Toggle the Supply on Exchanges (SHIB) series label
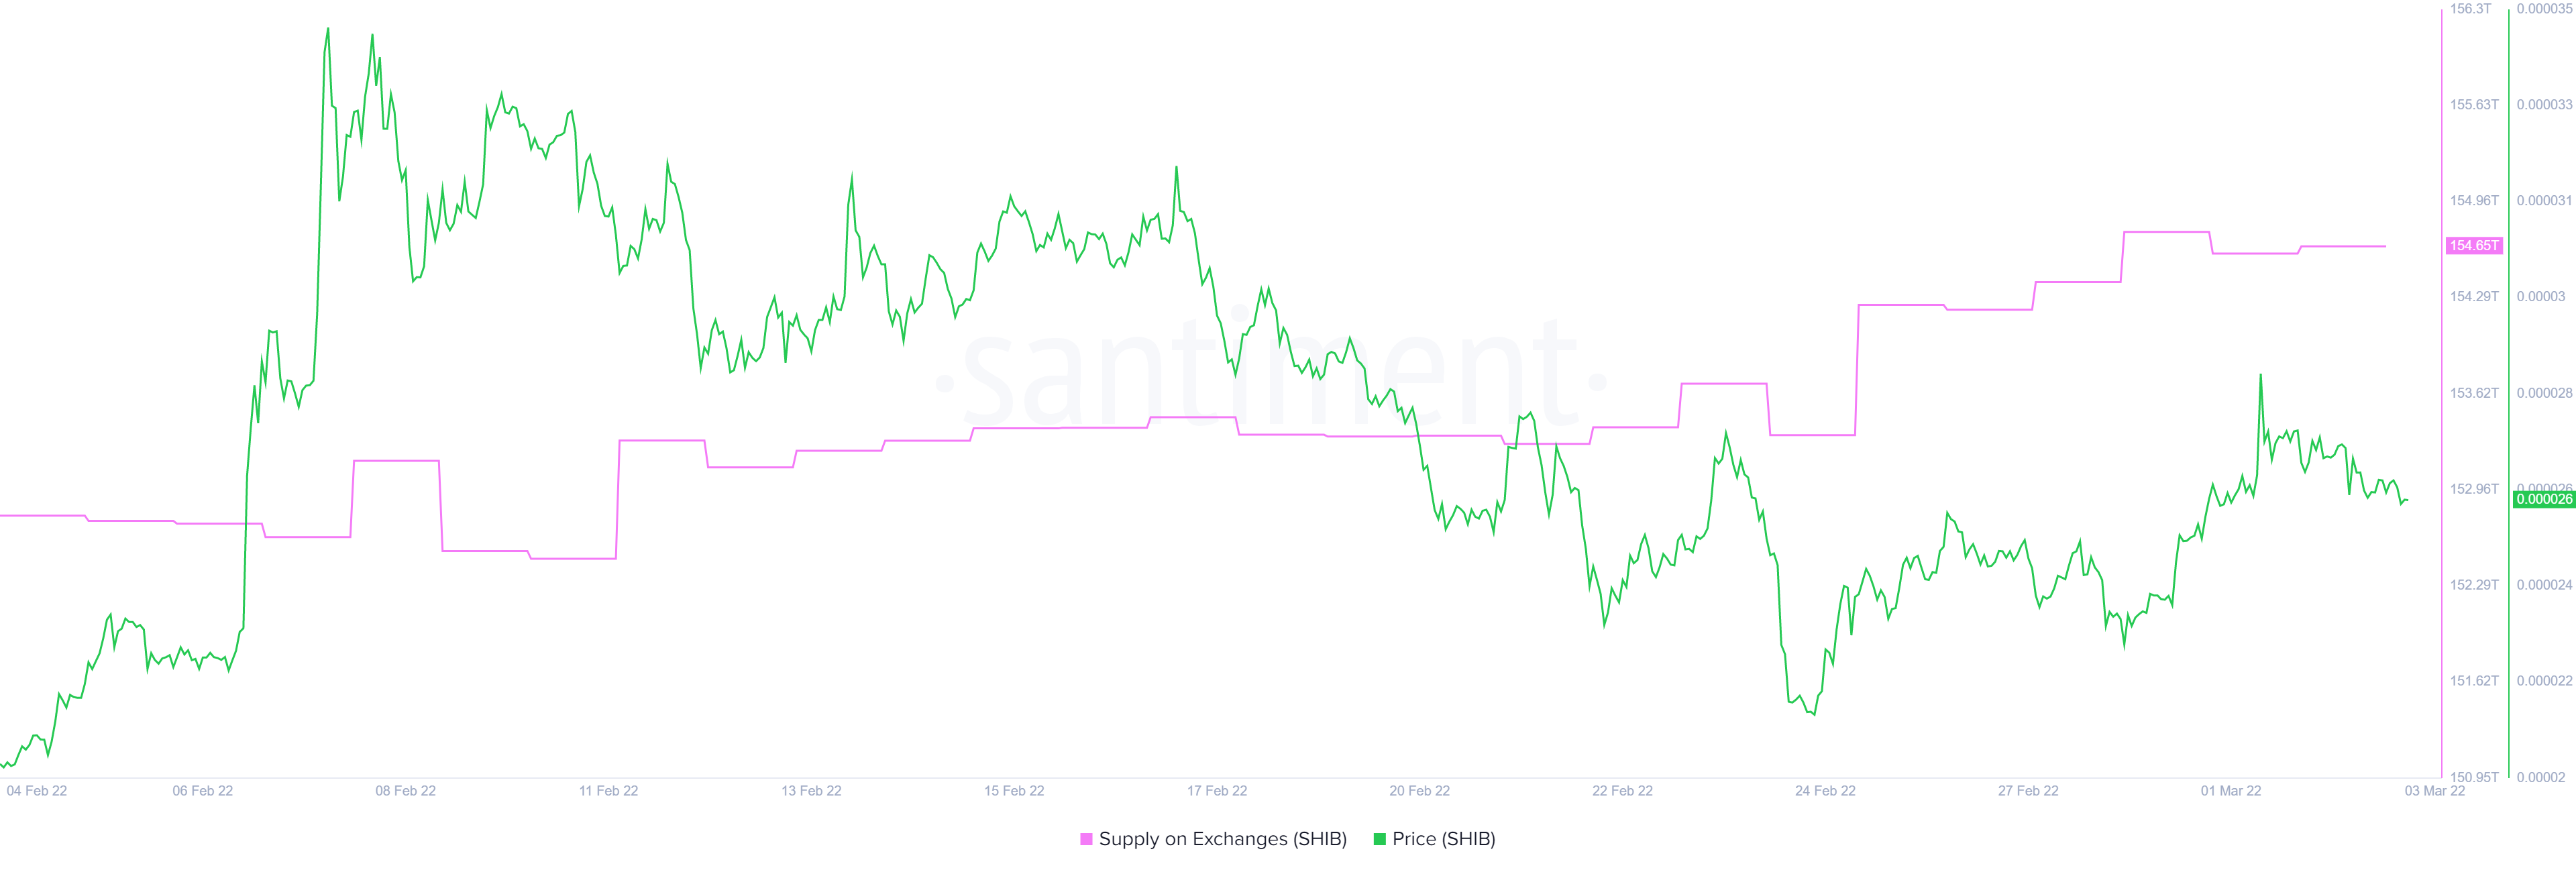The width and height of the screenshot is (2576, 872). [x=1222, y=839]
